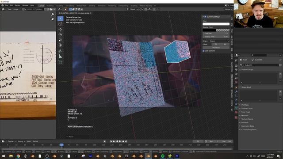Open the Output properties tab icon

click(x=236, y=70)
